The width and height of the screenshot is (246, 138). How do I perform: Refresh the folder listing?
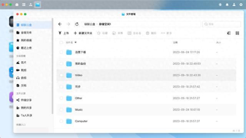77,24
